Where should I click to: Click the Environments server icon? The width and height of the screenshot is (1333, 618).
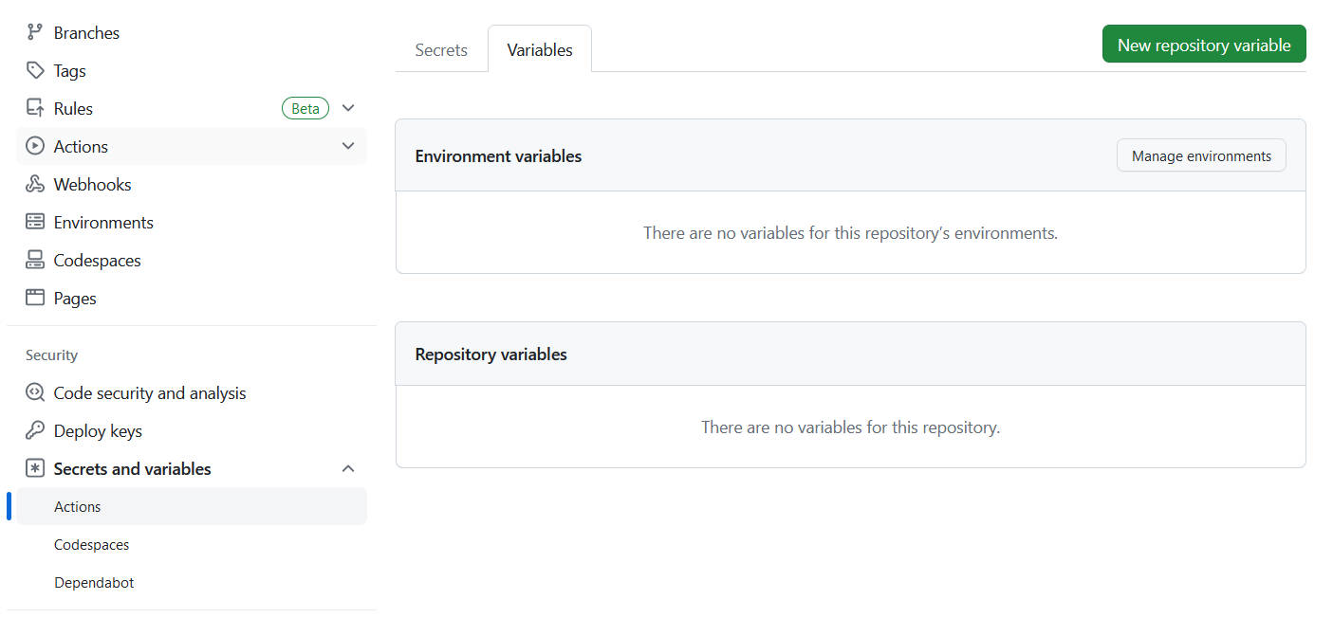pyautogui.click(x=35, y=222)
